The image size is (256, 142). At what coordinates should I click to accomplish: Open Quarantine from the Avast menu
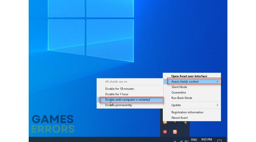point(192,92)
